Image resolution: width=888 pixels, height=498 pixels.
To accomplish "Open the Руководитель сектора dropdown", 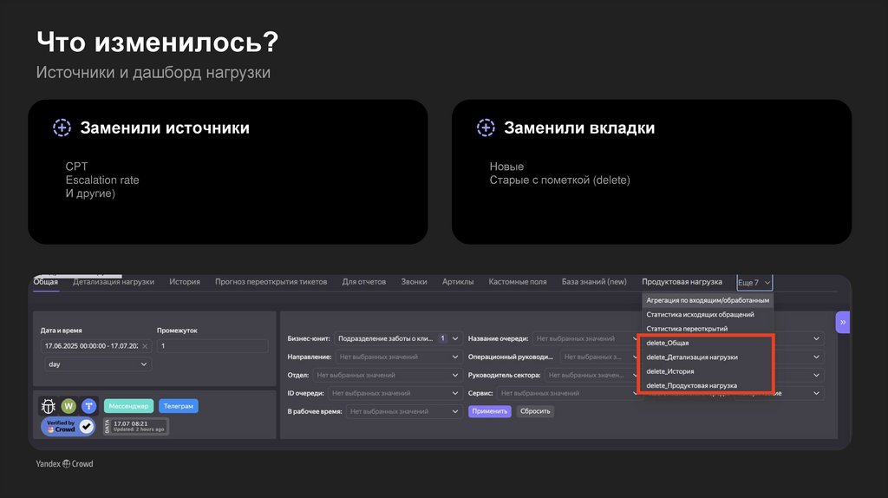I will point(591,375).
